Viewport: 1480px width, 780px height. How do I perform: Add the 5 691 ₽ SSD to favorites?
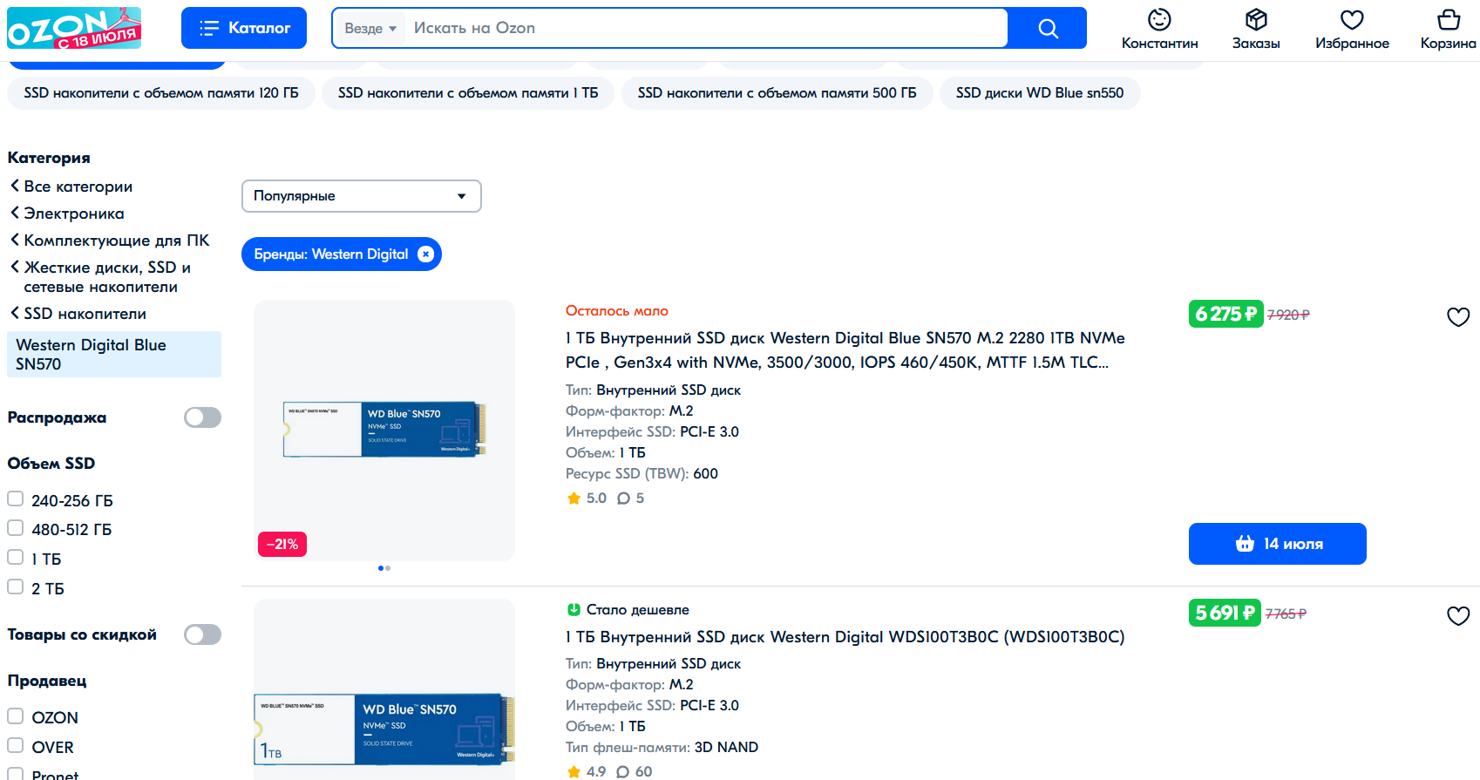[1458, 615]
